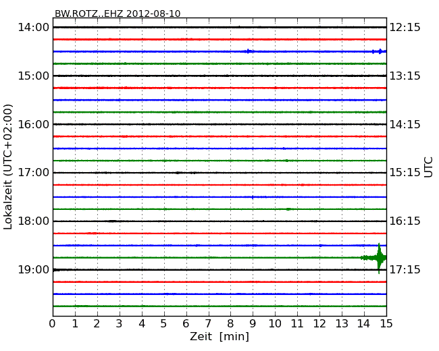Select the 15:00 local time label
Viewport: 439px width, 351px height.
click(34, 76)
